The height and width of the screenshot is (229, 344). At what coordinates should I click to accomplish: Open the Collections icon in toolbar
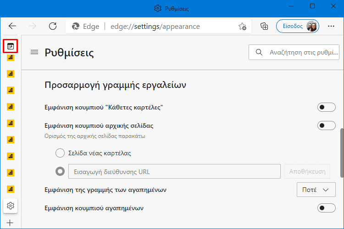click(x=264, y=26)
